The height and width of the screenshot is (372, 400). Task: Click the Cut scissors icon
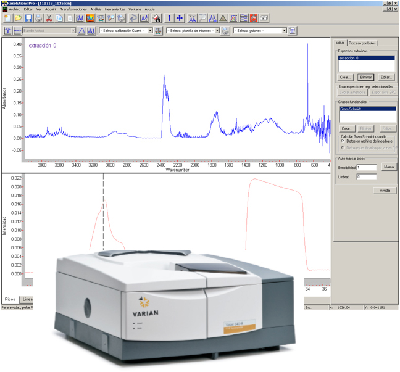tap(49, 18)
